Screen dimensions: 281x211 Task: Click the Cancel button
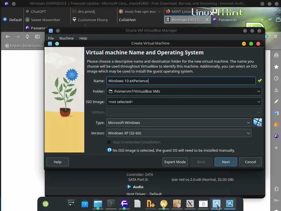tap(250, 162)
